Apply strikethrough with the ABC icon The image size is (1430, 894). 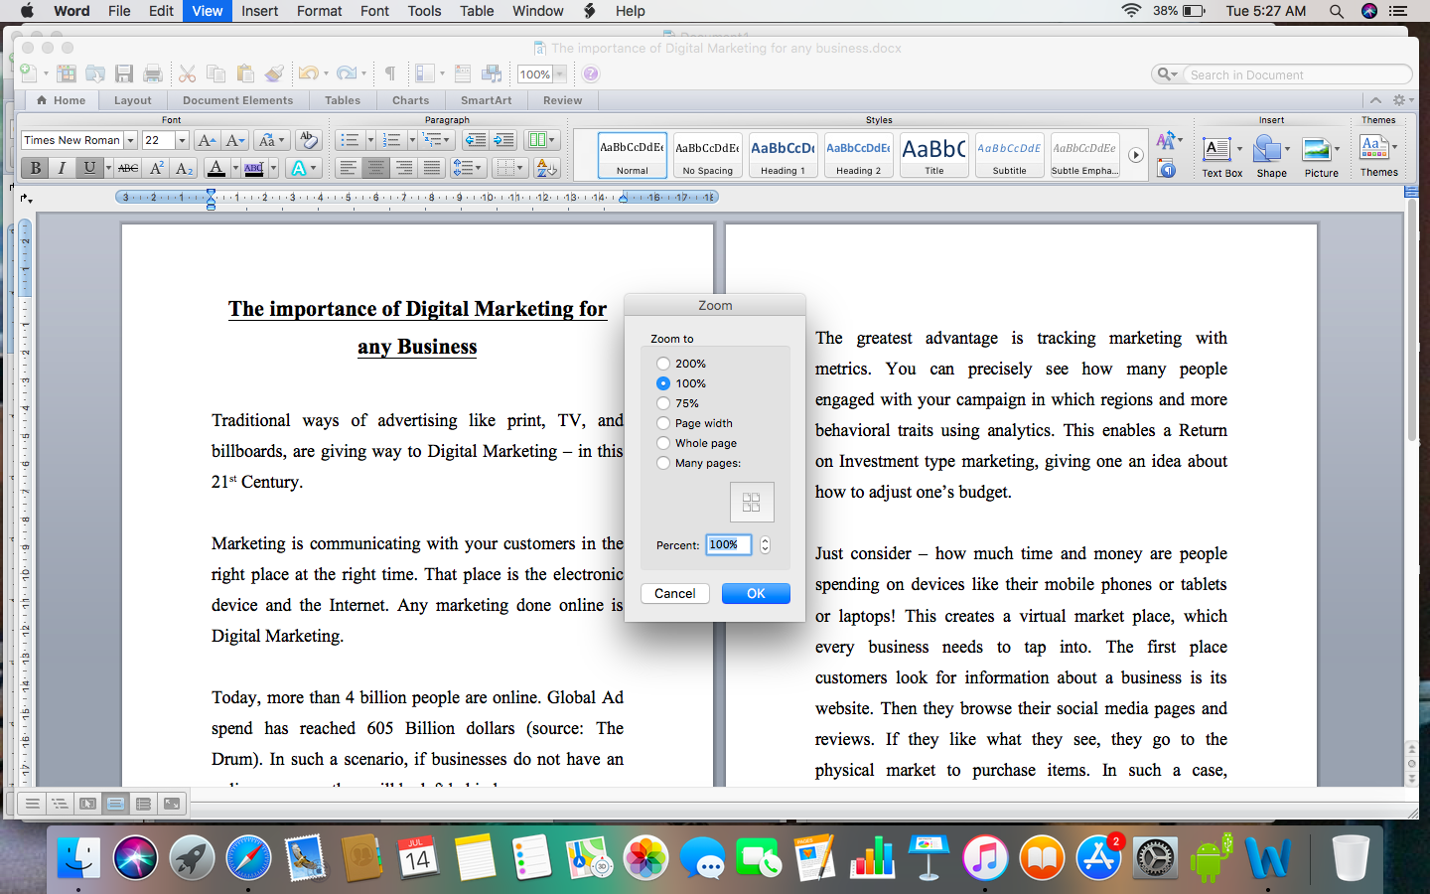(128, 168)
